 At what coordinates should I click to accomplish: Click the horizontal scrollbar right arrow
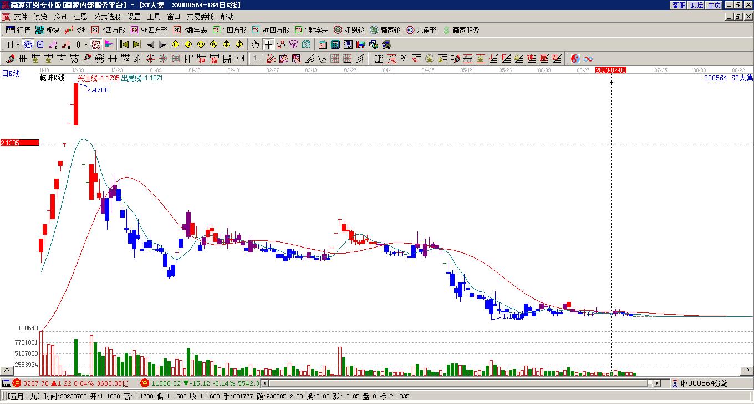(x=657, y=383)
